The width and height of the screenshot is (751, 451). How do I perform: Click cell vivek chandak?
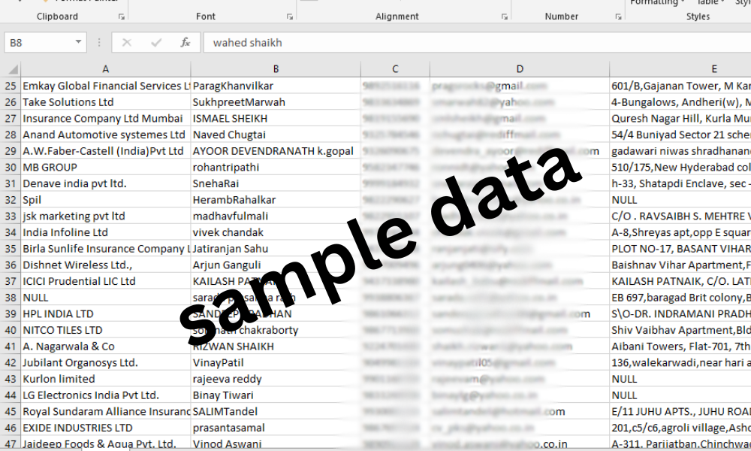[x=276, y=232]
